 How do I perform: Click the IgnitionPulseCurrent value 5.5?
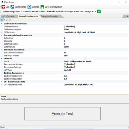coord(65,76)
